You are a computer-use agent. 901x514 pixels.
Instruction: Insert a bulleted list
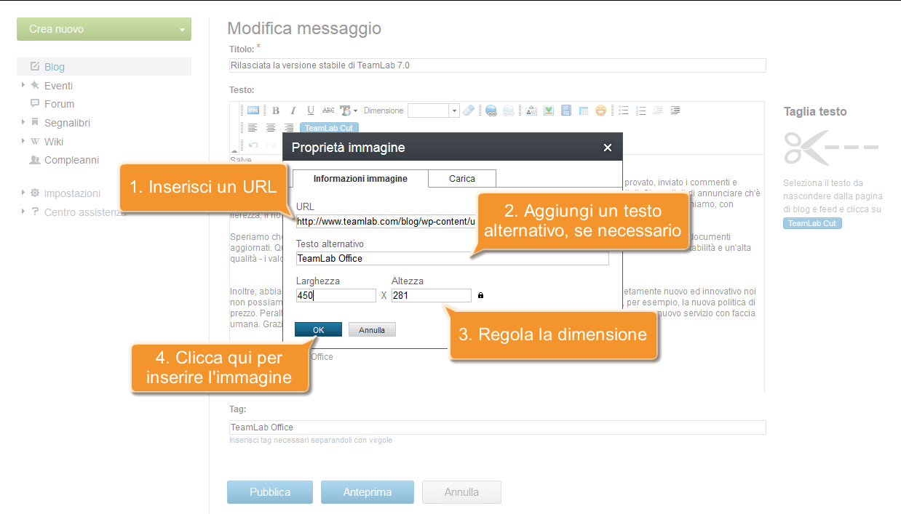click(x=624, y=111)
